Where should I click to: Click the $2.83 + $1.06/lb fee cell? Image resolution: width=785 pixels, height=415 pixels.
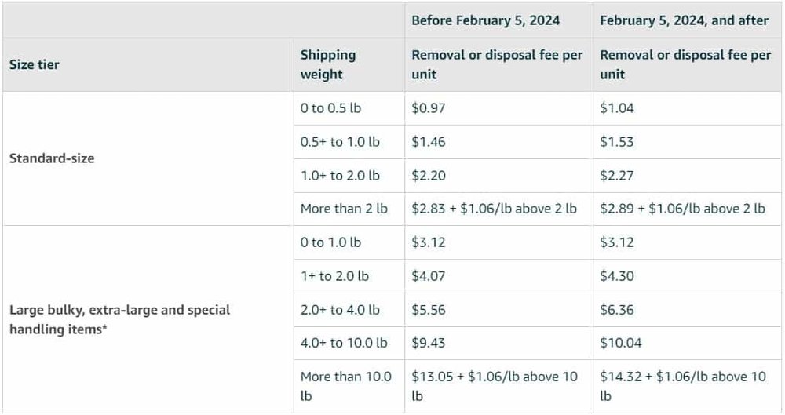[x=494, y=209]
